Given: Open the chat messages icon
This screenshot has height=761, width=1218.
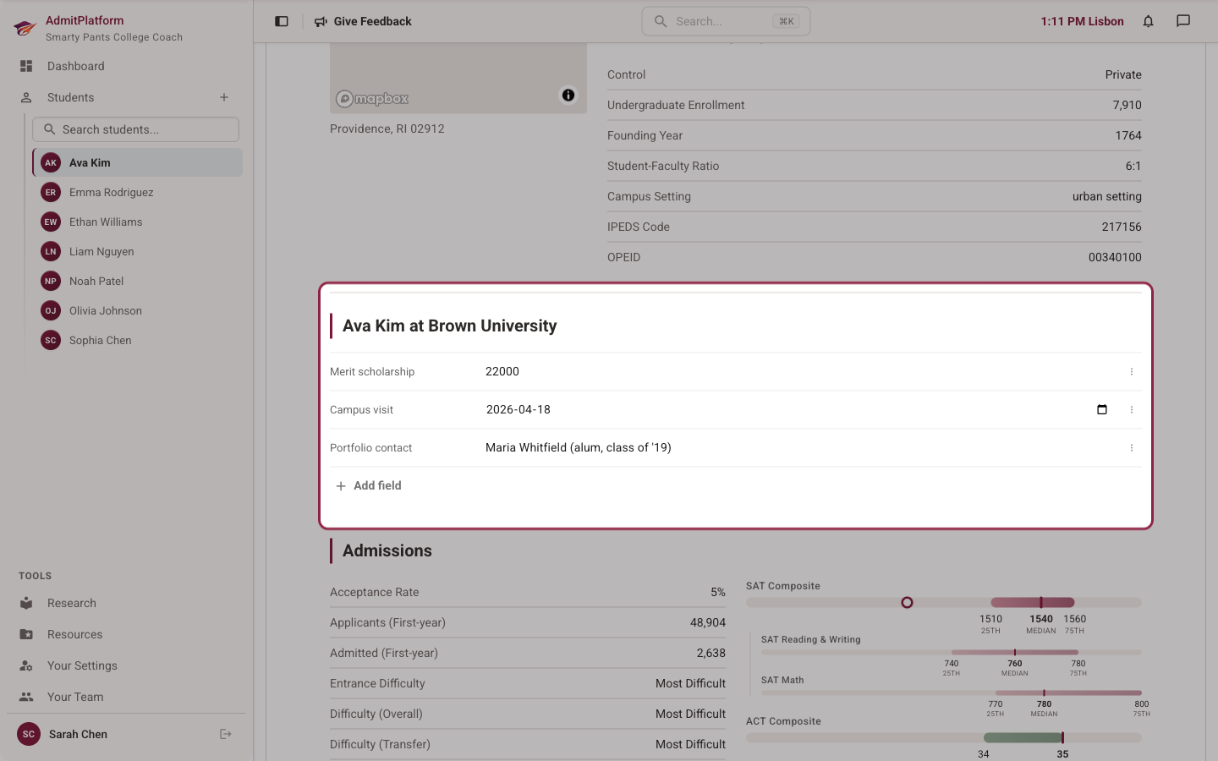Looking at the screenshot, I should click(x=1183, y=21).
